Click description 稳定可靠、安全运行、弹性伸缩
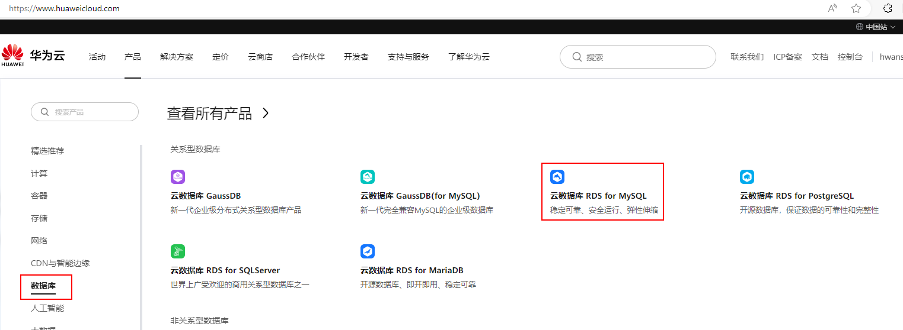Screen dimensions: 903x330 pyautogui.click(x=604, y=210)
